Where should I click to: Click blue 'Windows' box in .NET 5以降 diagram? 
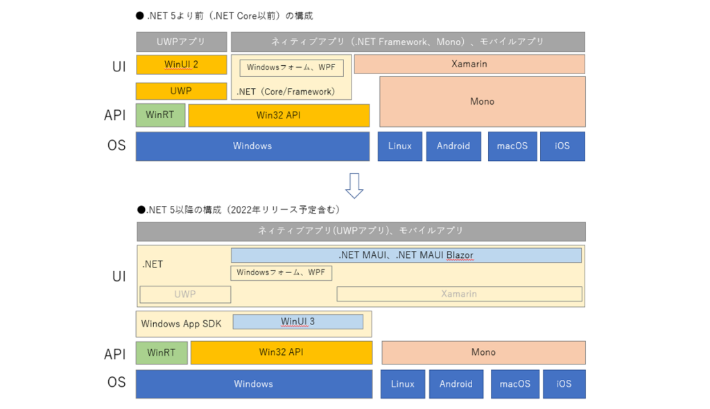tap(254, 385)
